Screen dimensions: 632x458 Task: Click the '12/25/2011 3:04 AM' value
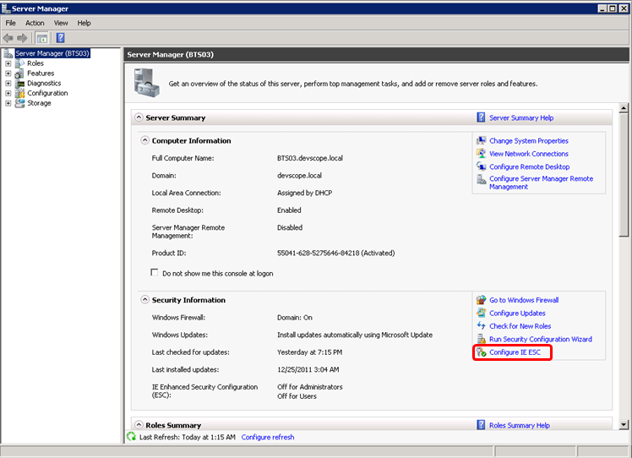click(x=308, y=369)
